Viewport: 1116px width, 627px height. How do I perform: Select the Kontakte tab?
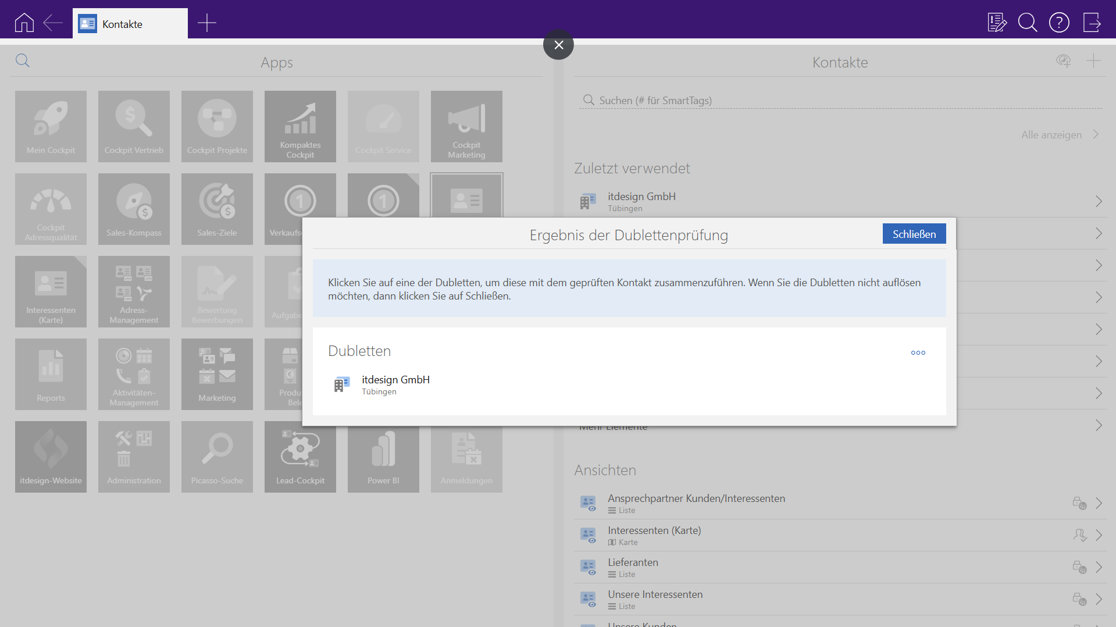(x=130, y=23)
